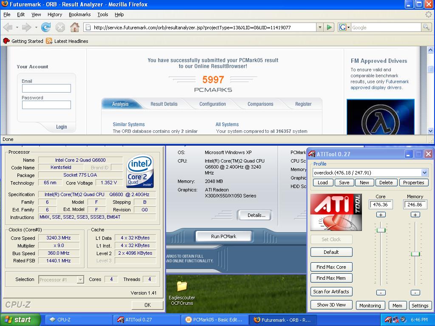Open Latest Headlines RSS feed bookmark
This screenshot has width=435, height=326.
67,41
